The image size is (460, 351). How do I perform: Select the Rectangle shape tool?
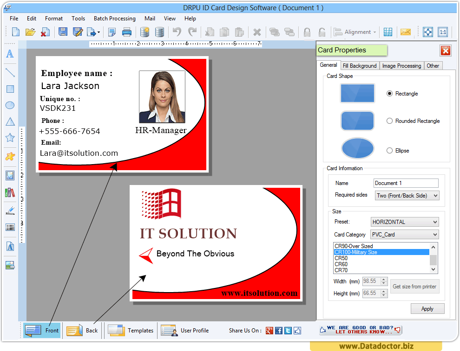pos(10,89)
